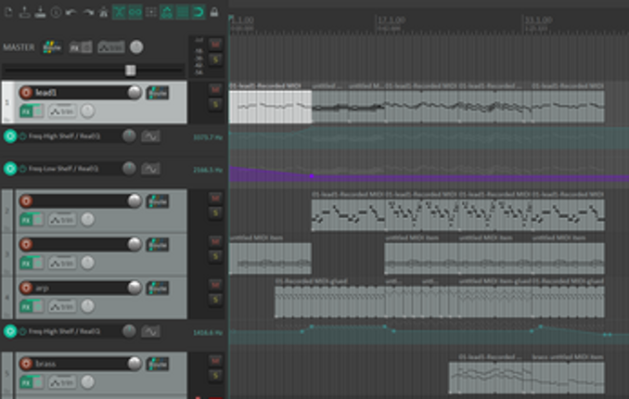Toggle grid lines in the toolbar

183,12
